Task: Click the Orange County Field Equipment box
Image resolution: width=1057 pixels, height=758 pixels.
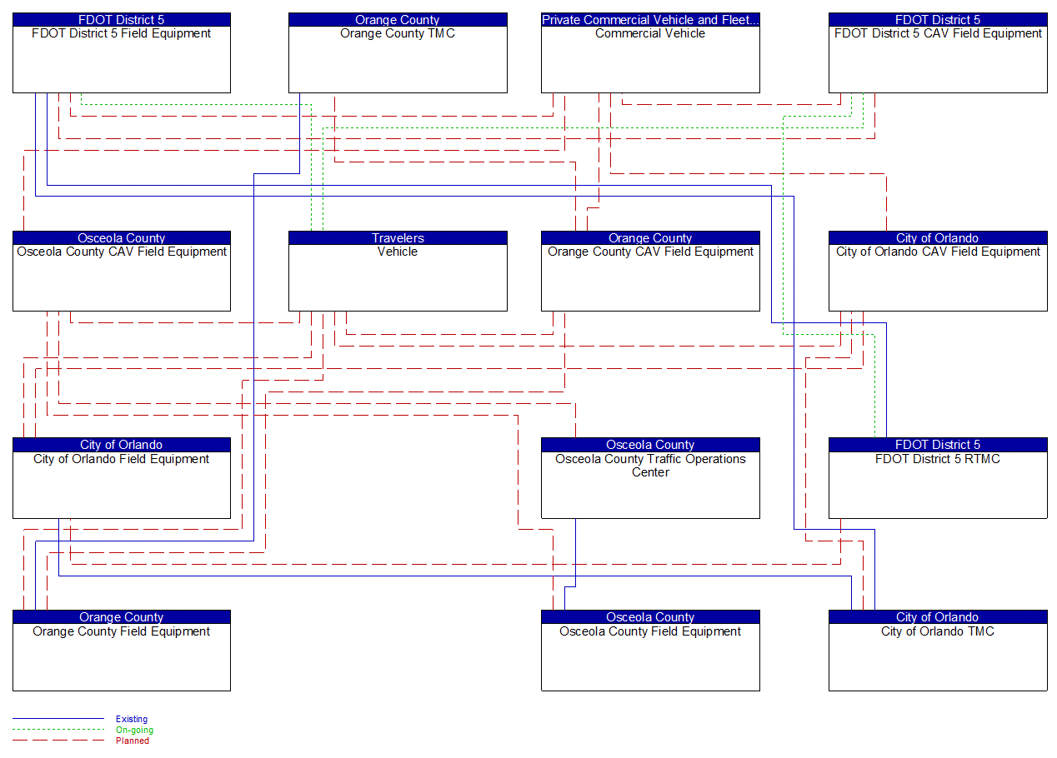Action: 122,650
